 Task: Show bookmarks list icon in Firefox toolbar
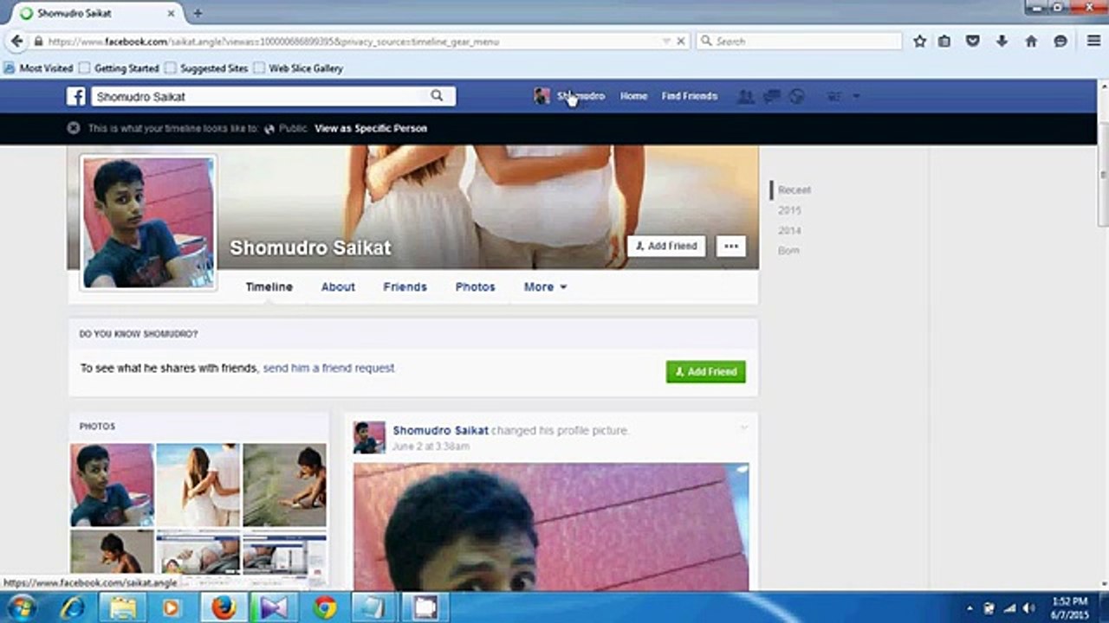(944, 41)
